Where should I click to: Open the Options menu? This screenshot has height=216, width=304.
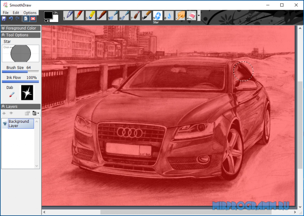coord(30,13)
